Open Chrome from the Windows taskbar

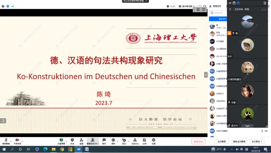62,149
